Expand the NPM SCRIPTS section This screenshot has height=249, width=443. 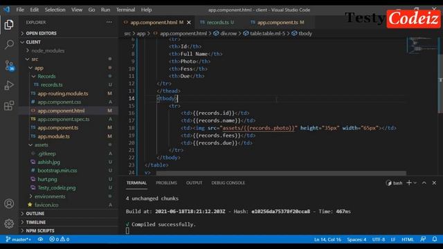(40, 230)
